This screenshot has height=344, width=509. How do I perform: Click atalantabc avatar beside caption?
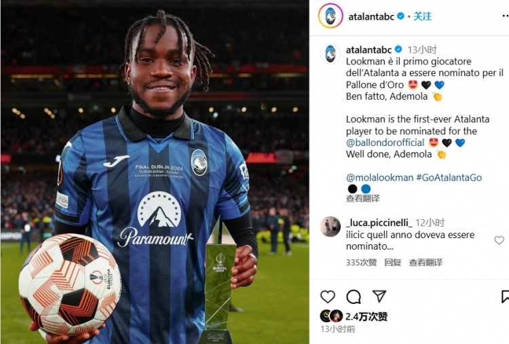(x=330, y=54)
